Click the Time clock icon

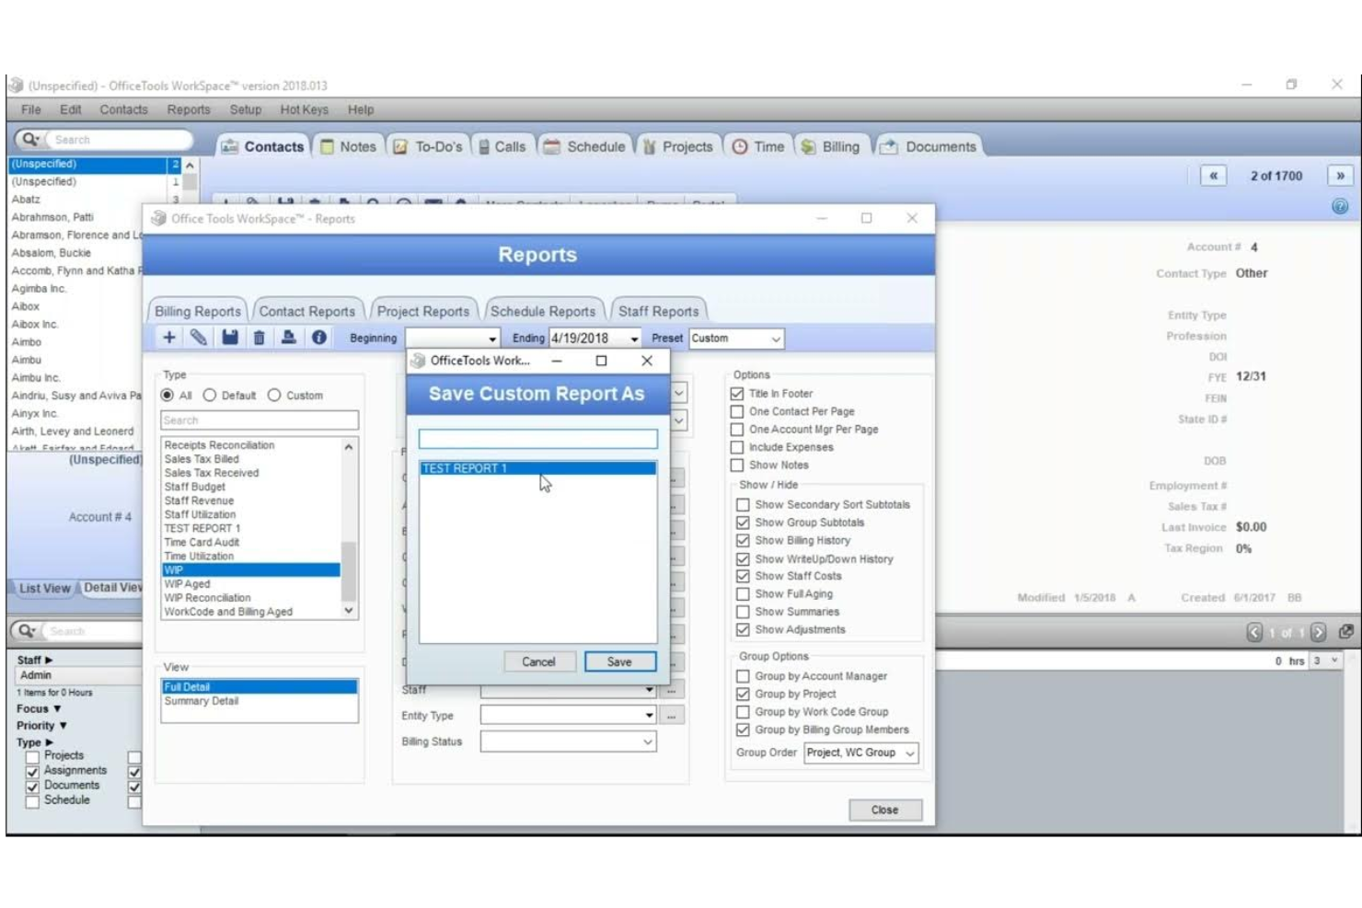740,146
